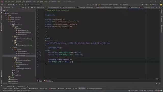Open AuraCharacter.cpp in the tree

[x=22, y=30]
